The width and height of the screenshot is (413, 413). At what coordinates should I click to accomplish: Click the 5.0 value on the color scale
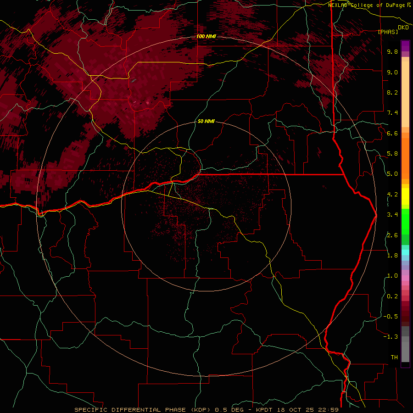pos(392,174)
